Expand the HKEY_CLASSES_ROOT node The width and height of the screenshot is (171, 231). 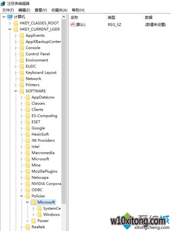10,23
